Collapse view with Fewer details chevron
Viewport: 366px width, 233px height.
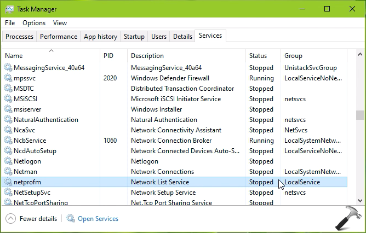[10, 219]
